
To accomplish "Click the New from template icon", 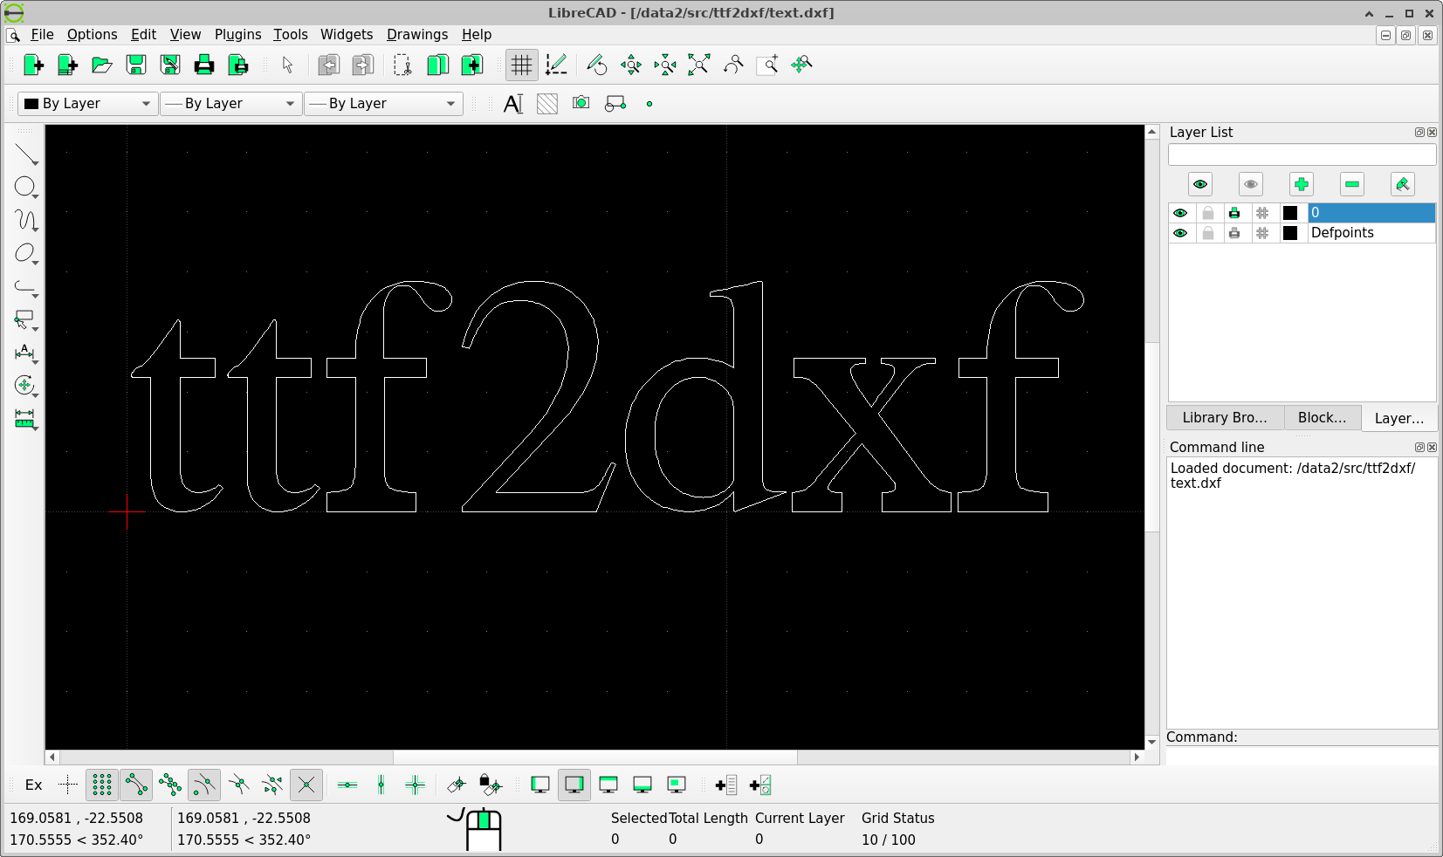I will click(67, 65).
